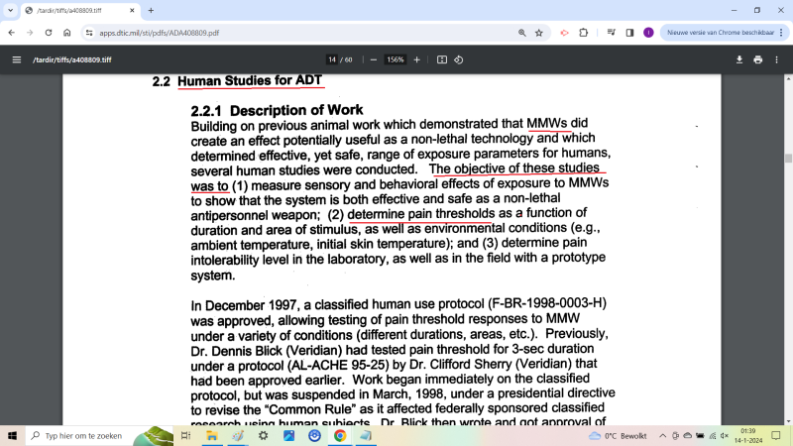
Task: Click the underlined word MMWs
Action: [547, 123]
